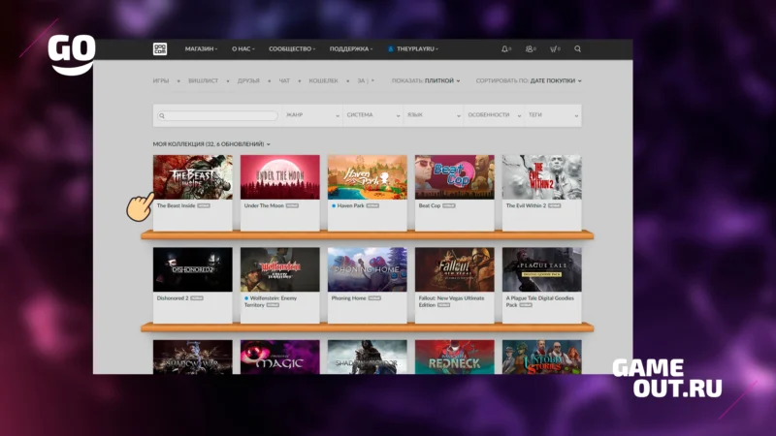
Task: Switch to the КОШЕЛЕК tab
Action: click(x=323, y=80)
